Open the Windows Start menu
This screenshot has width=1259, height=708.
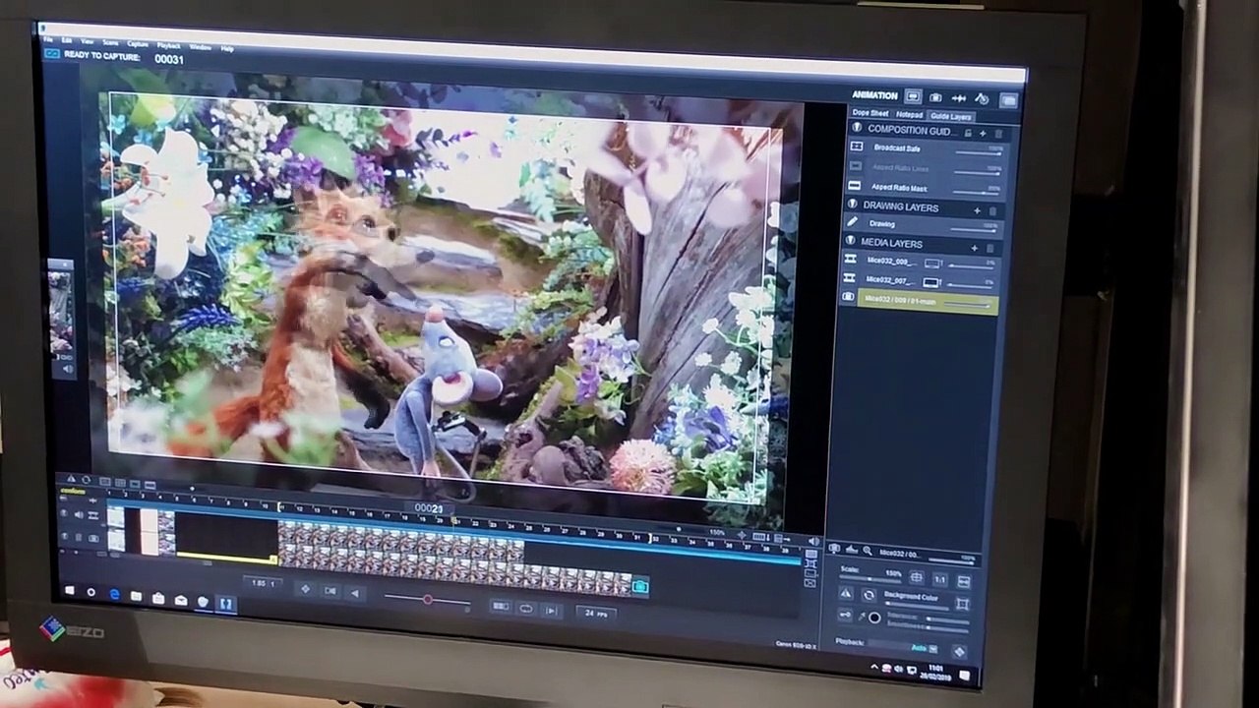pos(69,590)
